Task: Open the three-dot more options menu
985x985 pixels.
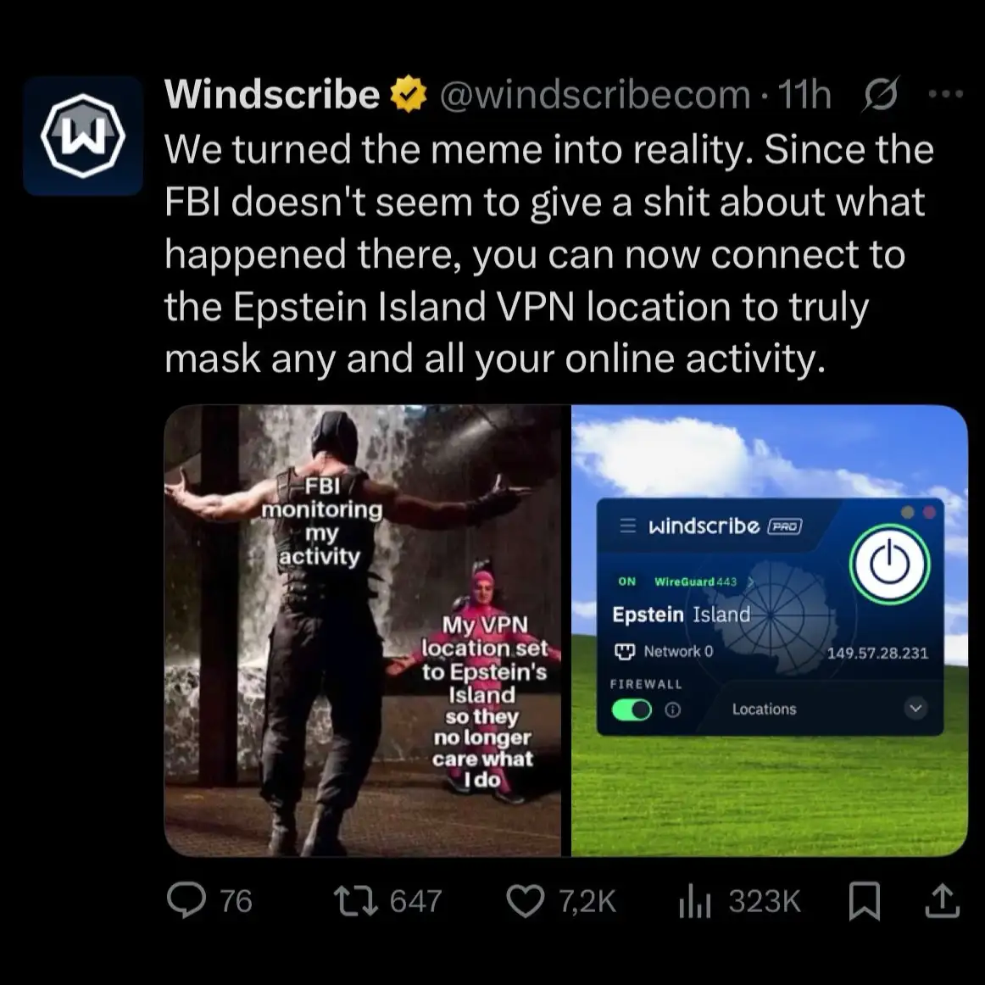Action: tap(945, 94)
